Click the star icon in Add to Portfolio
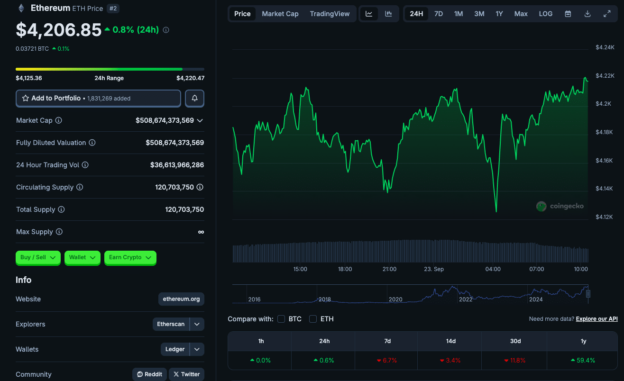The height and width of the screenshot is (381, 624). [26, 98]
